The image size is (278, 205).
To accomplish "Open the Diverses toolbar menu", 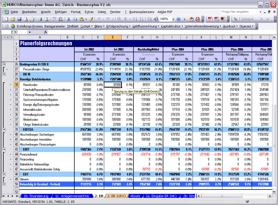I will coord(246,27).
